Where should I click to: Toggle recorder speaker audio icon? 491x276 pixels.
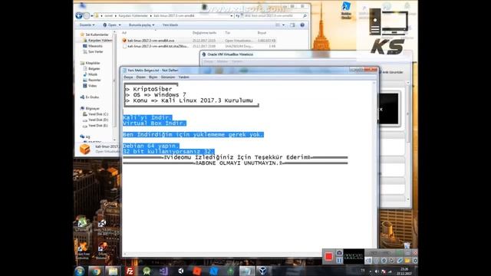(368, 261)
